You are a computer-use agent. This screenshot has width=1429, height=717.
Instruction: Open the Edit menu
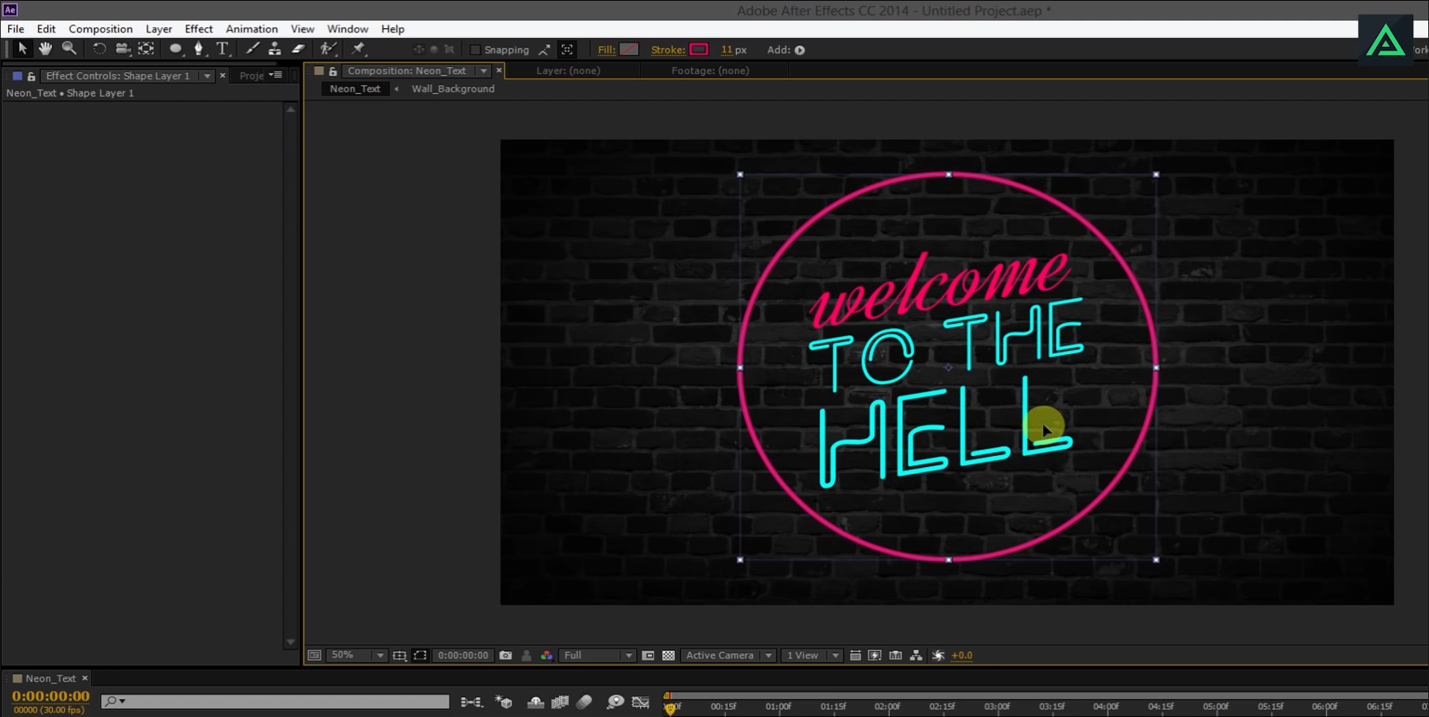pos(46,29)
